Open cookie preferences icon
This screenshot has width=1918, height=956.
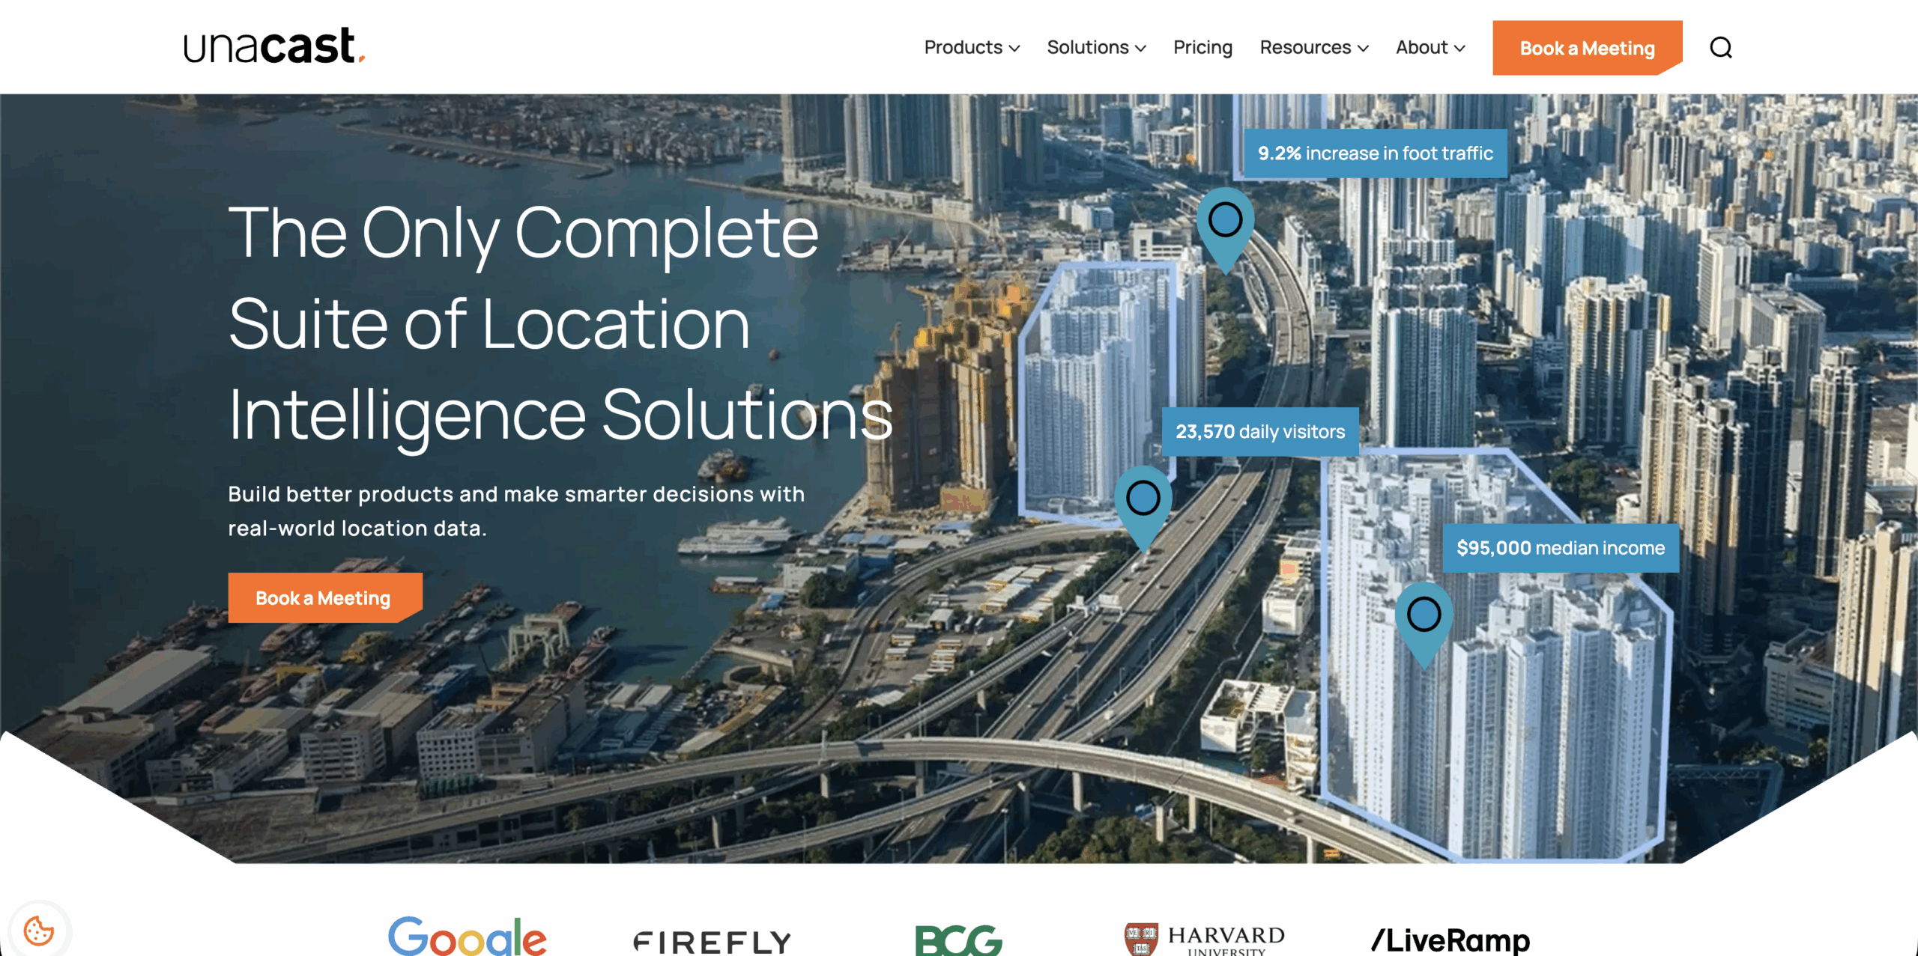(x=39, y=931)
